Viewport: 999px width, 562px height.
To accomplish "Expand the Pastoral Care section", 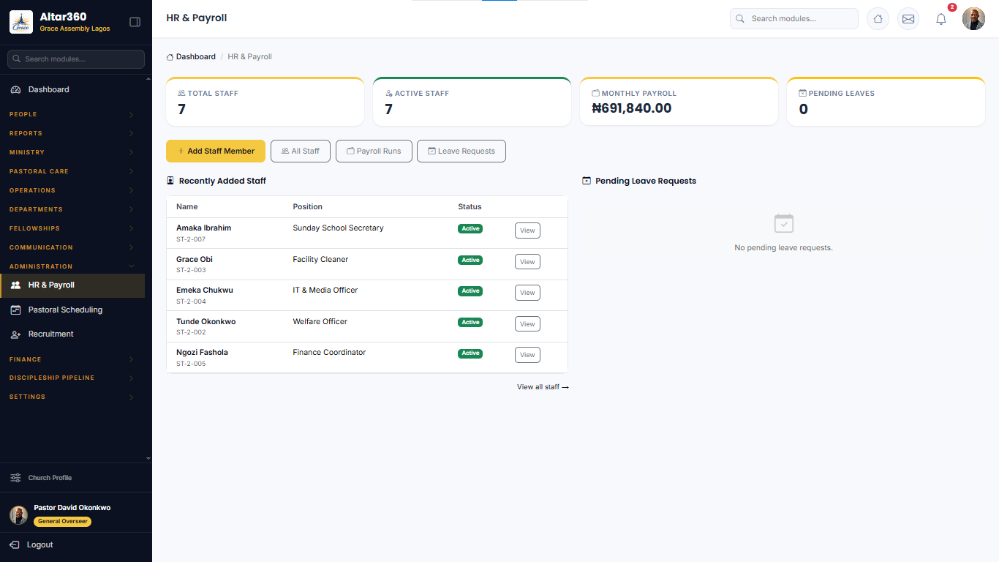I will click(72, 171).
